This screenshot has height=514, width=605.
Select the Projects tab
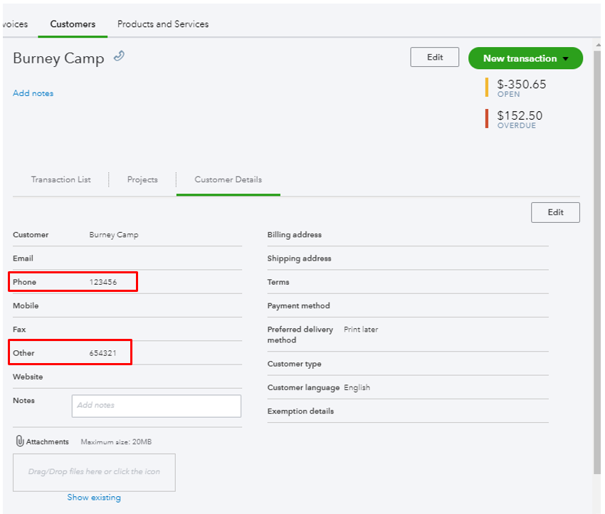point(142,179)
